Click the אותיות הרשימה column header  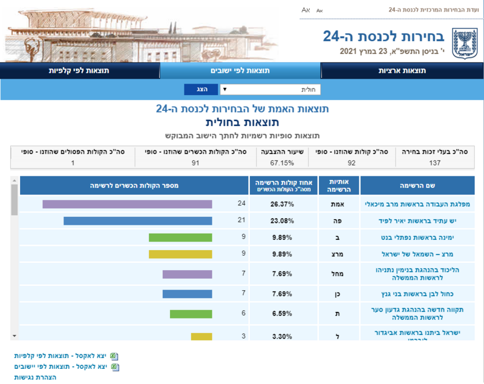coord(339,185)
